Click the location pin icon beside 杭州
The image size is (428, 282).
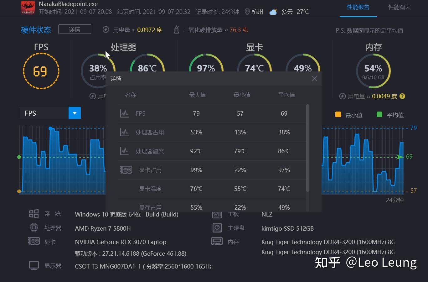point(247,12)
